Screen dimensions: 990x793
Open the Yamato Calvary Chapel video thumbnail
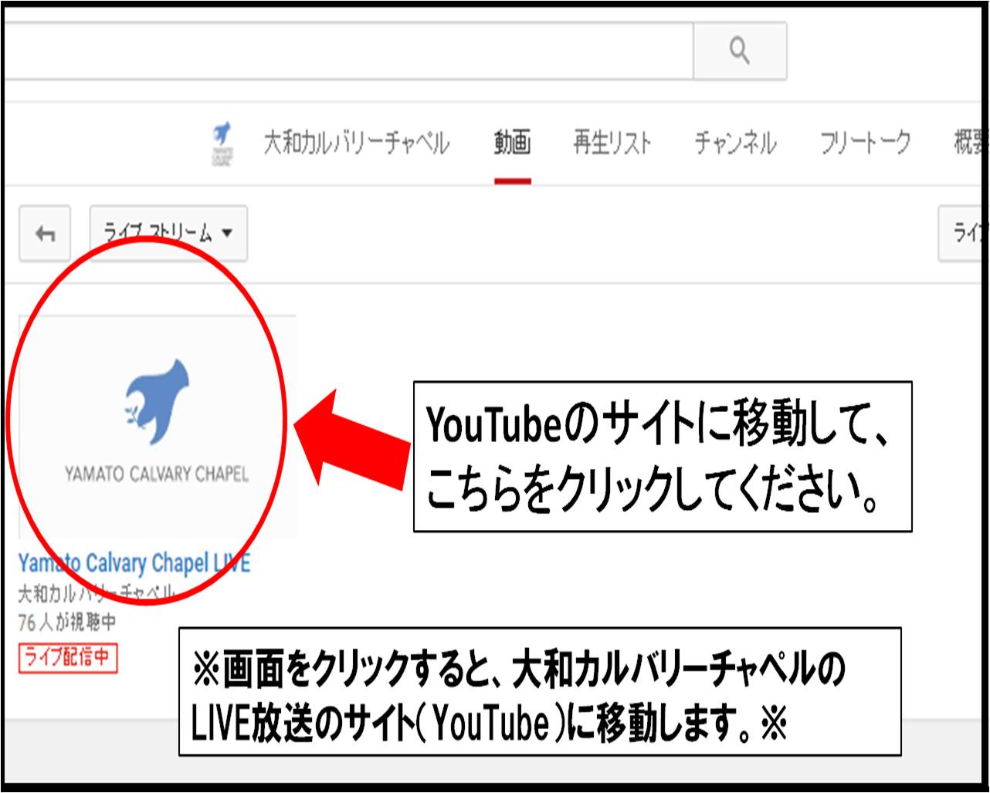(x=158, y=427)
